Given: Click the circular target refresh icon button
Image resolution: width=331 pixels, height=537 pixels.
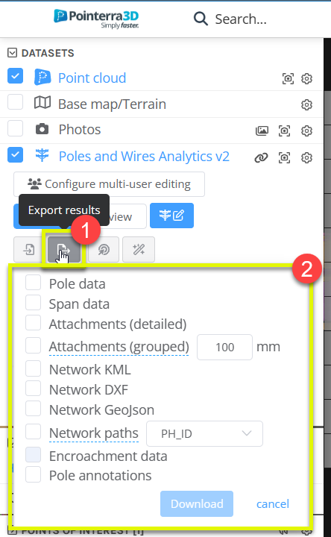Looking at the screenshot, I should point(104,250).
